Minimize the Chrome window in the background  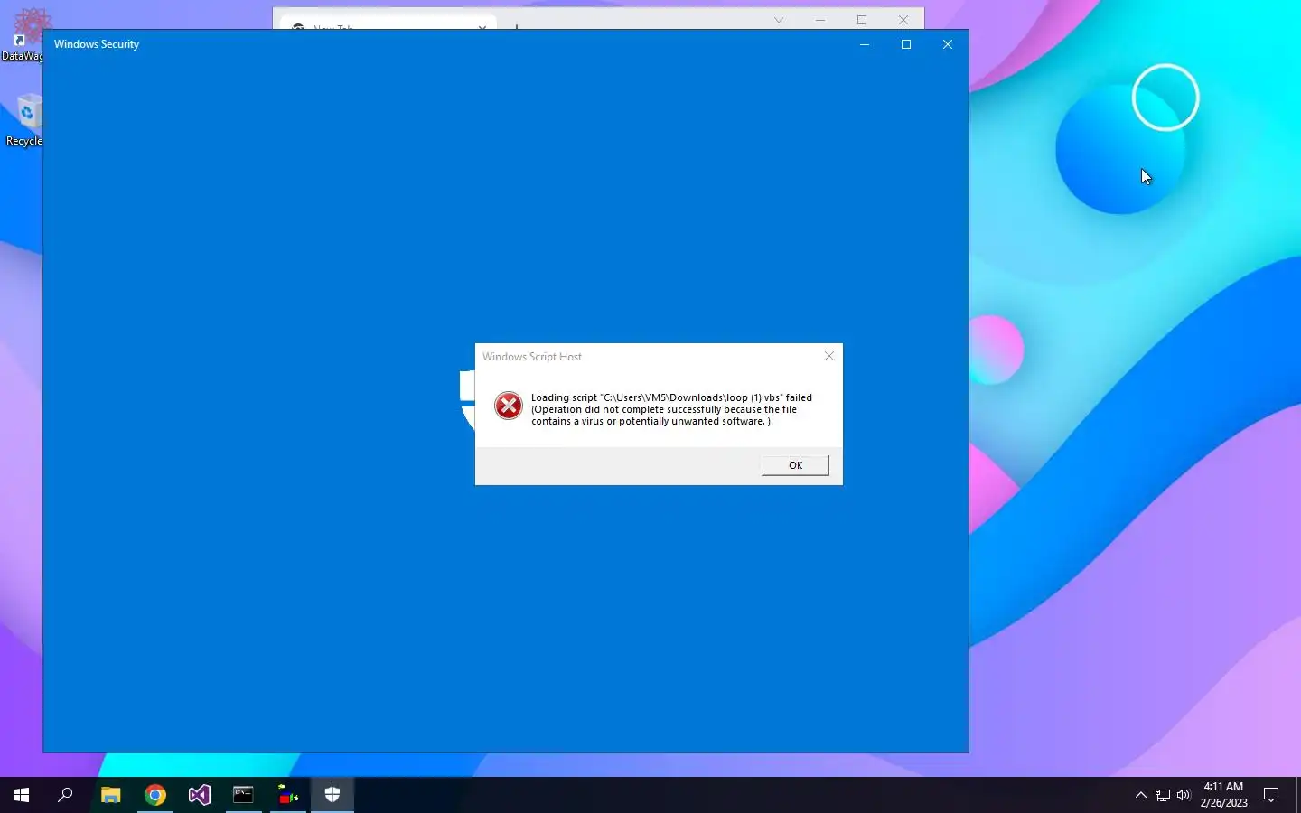tap(820, 19)
